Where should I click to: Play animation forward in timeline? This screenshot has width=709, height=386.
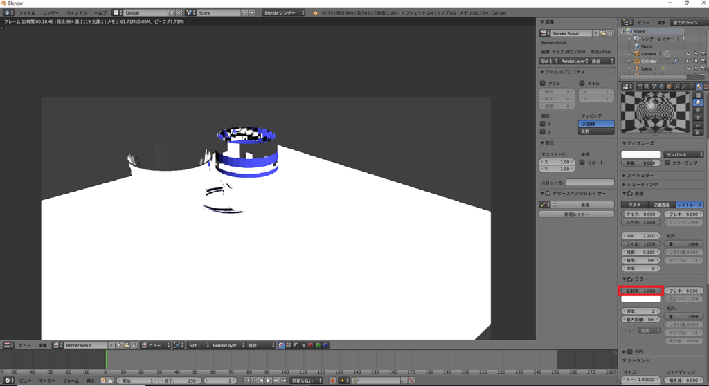point(269,380)
